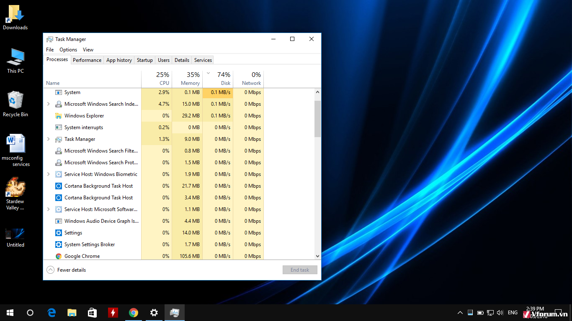Select the This PC desktop icon
This screenshot has height=321, width=572.
15,61
